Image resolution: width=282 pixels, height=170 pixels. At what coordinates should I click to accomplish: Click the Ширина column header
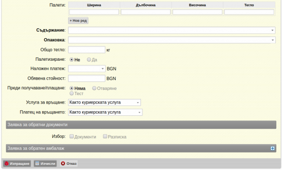click(x=94, y=5)
